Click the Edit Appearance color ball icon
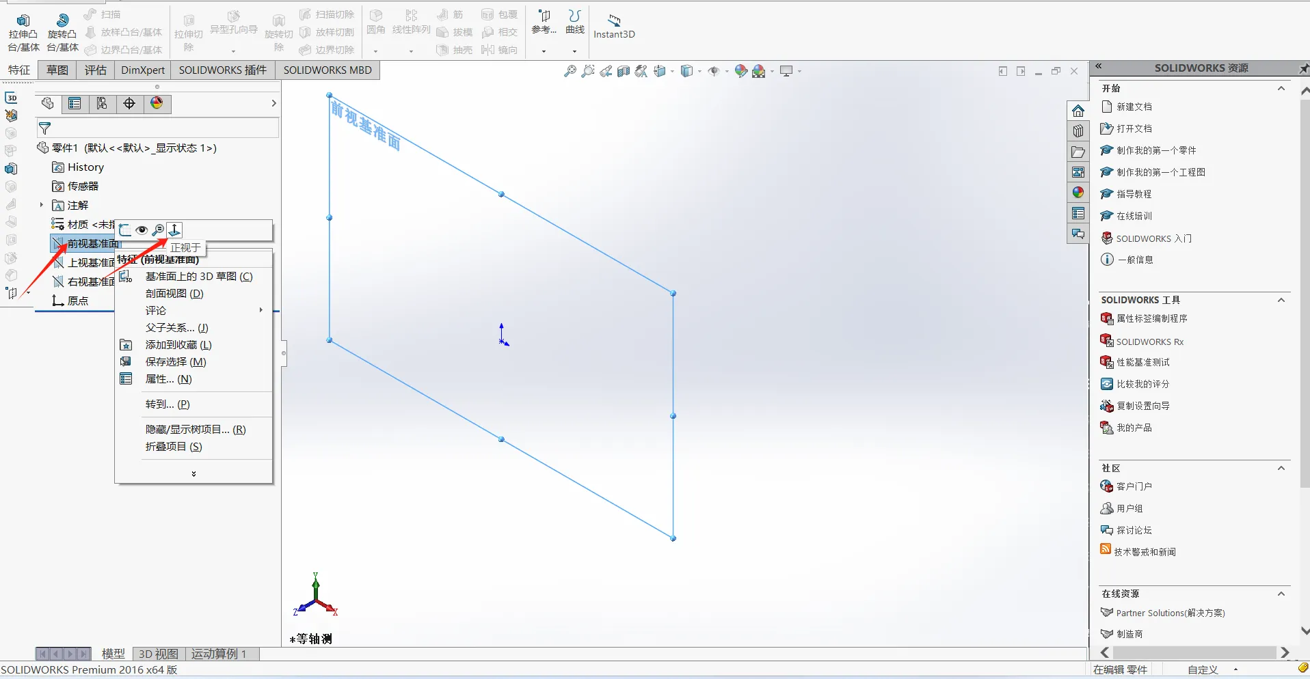Viewport: 1310px width, 679px height. [x=741, y=71]
